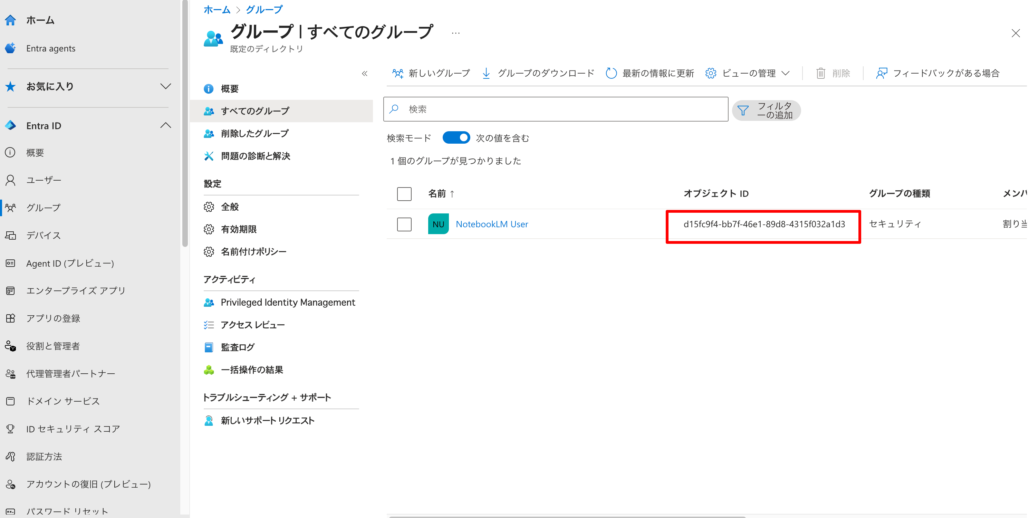
Task: Click the feedback person icon in toolbar
Action: [x=881, y=73]
